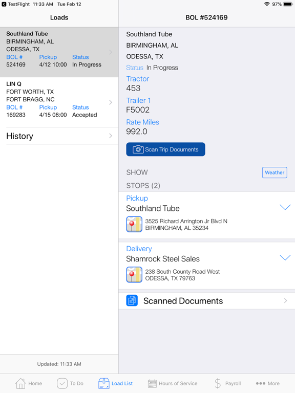
Task: Tap the Trailer 1 field label
Action: [138, 100]
